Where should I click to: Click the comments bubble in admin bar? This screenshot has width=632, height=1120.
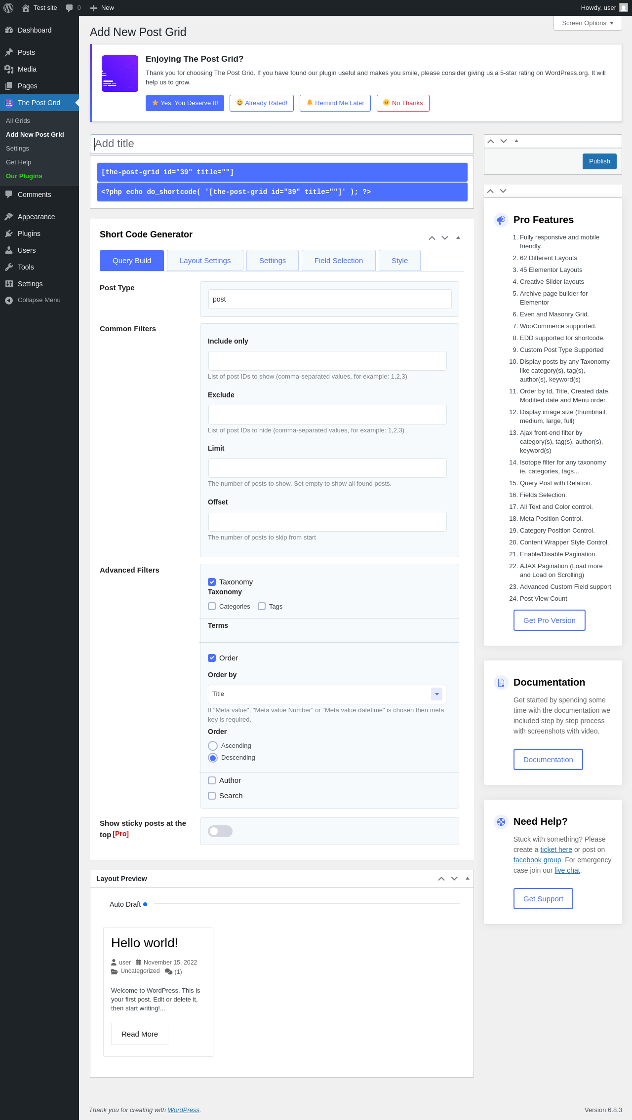(x=70, y=8)
